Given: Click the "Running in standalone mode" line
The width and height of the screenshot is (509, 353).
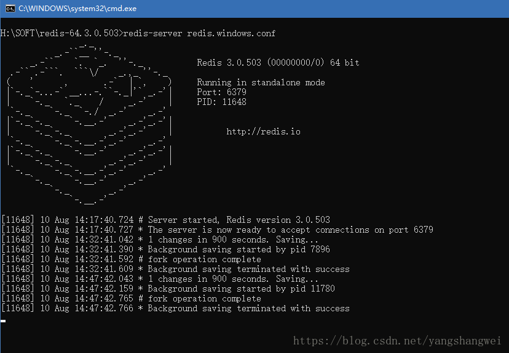Looking at the screenshot, I should point(261,82).
